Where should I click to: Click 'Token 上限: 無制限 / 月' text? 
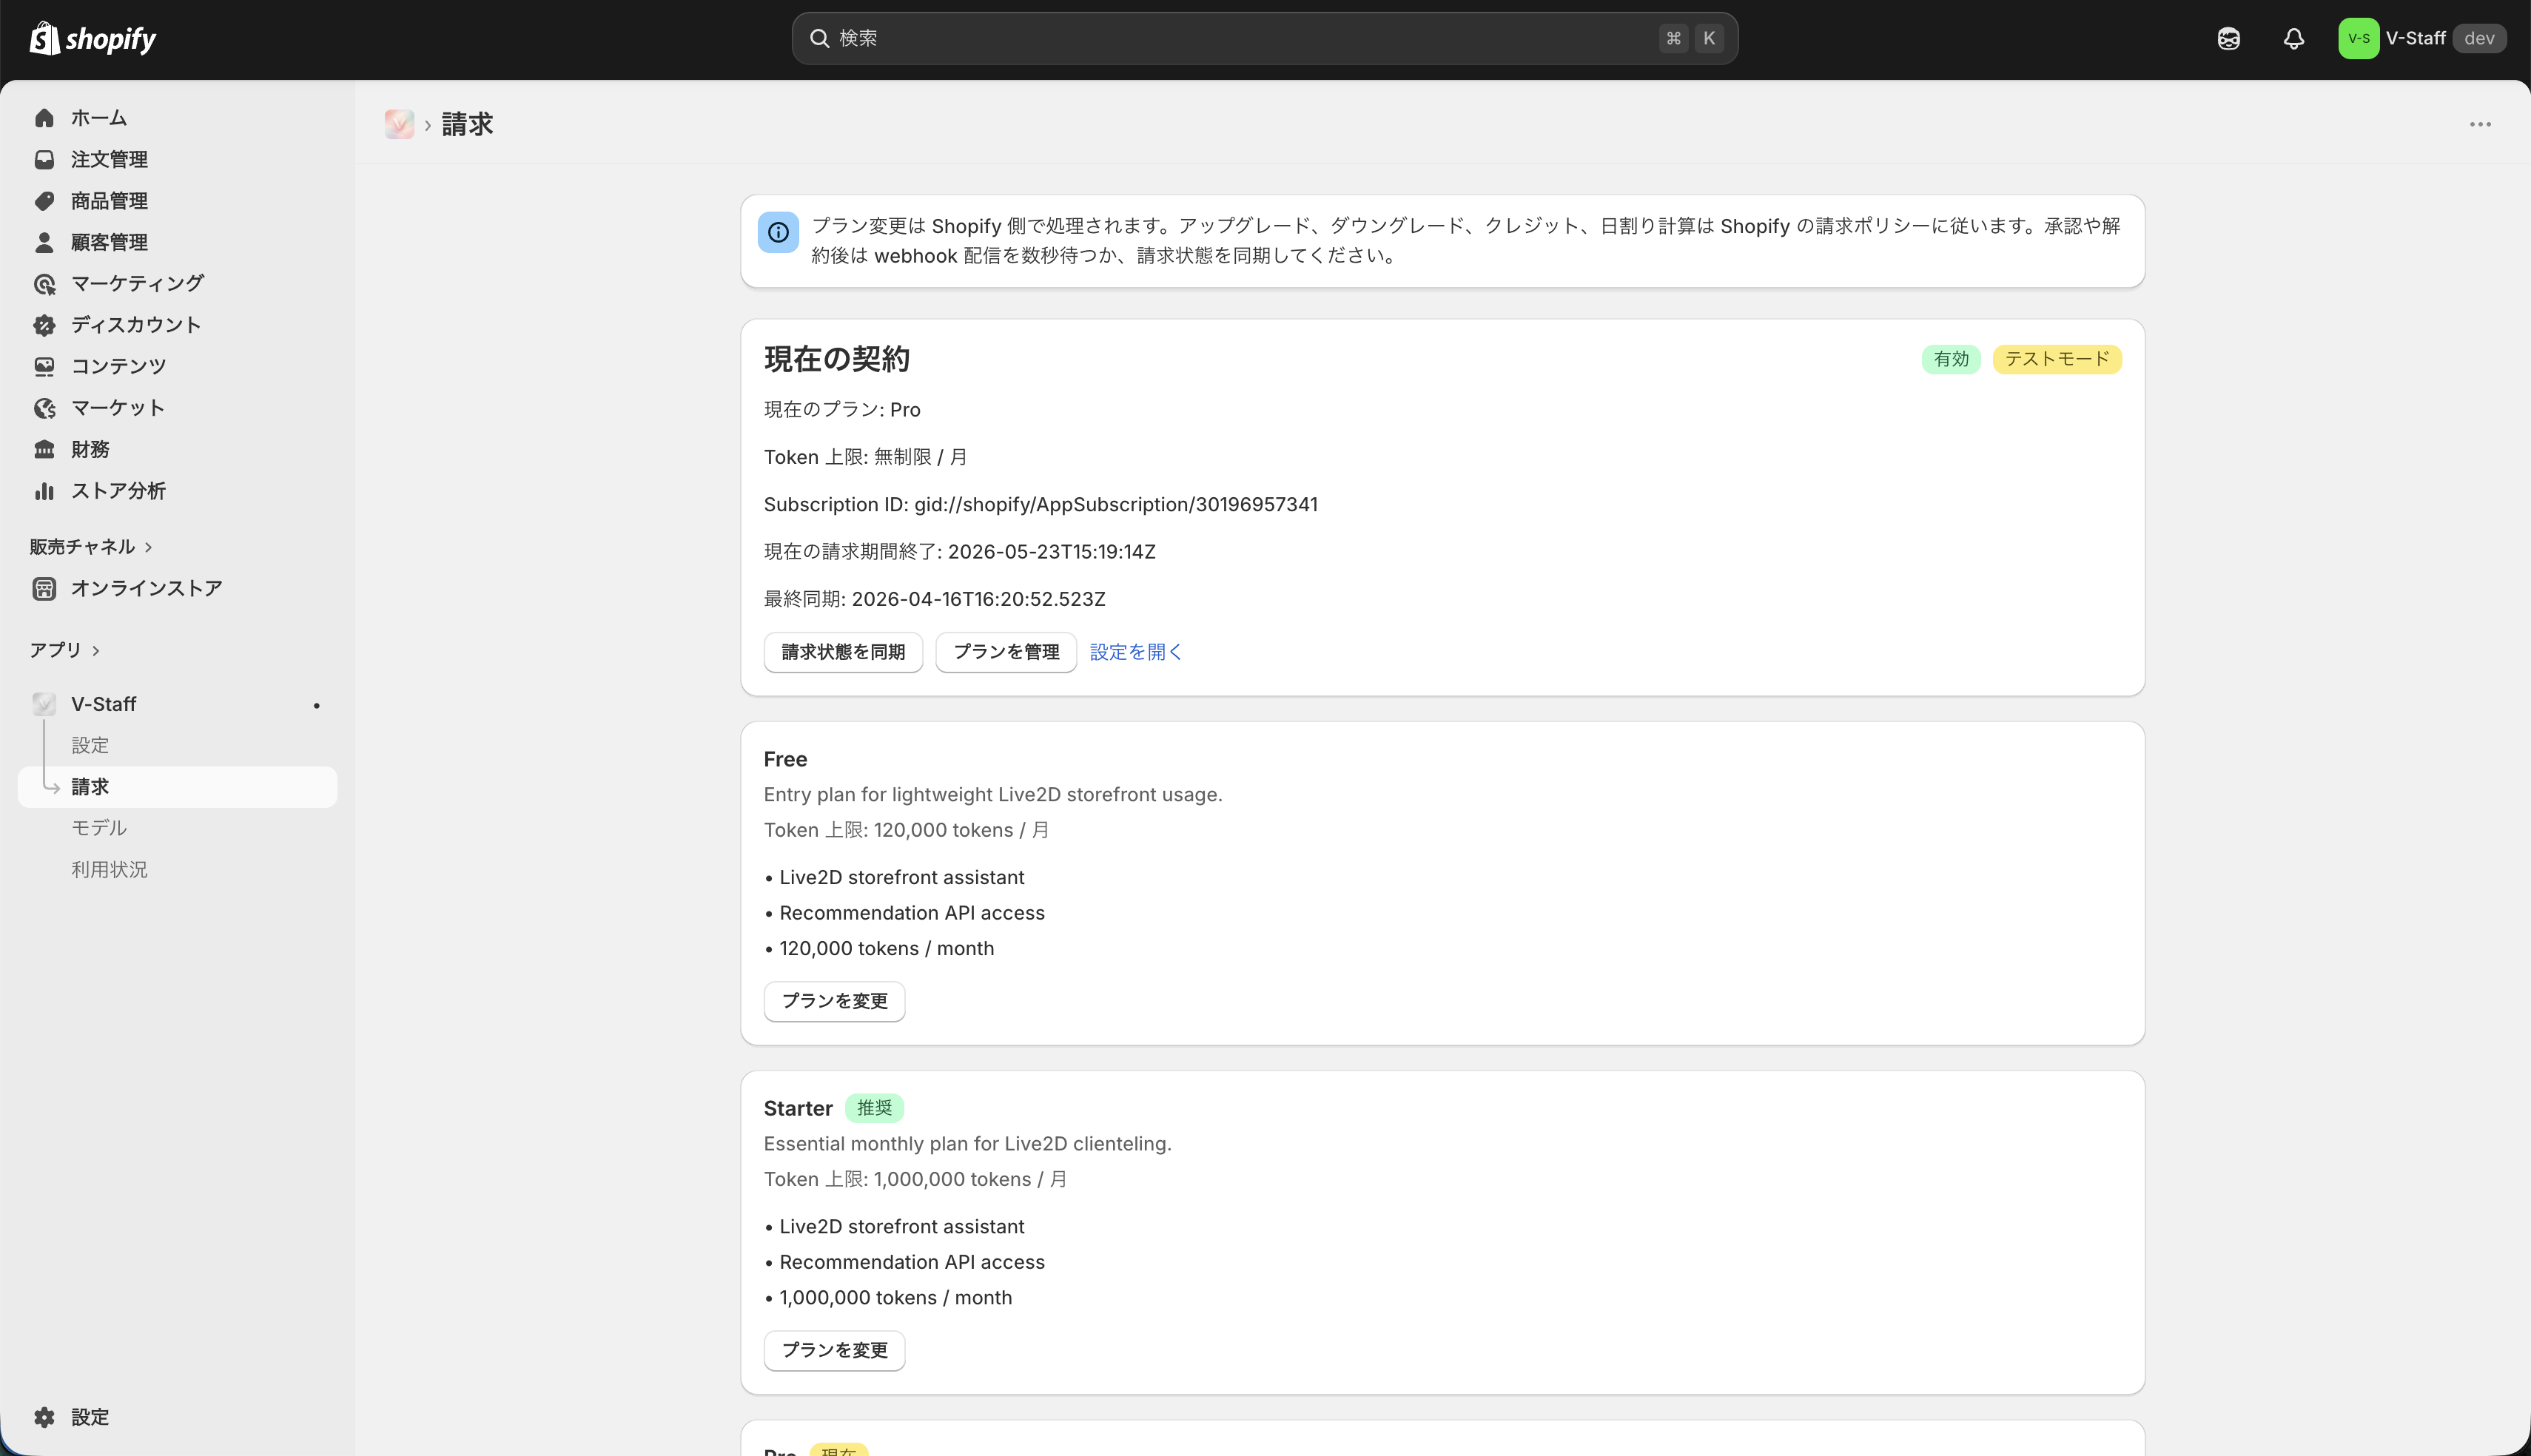pos(865,457)
